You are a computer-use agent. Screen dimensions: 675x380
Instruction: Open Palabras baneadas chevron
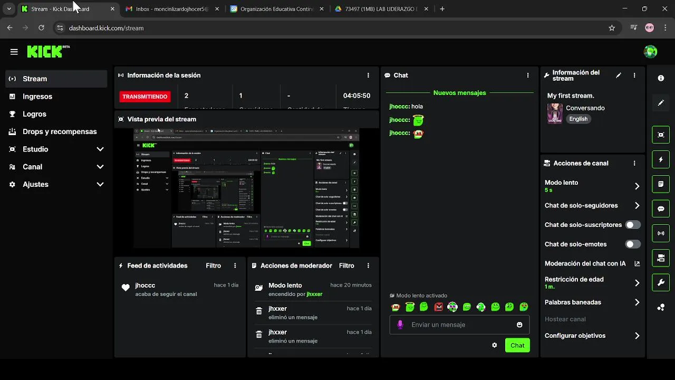[637, 302]
